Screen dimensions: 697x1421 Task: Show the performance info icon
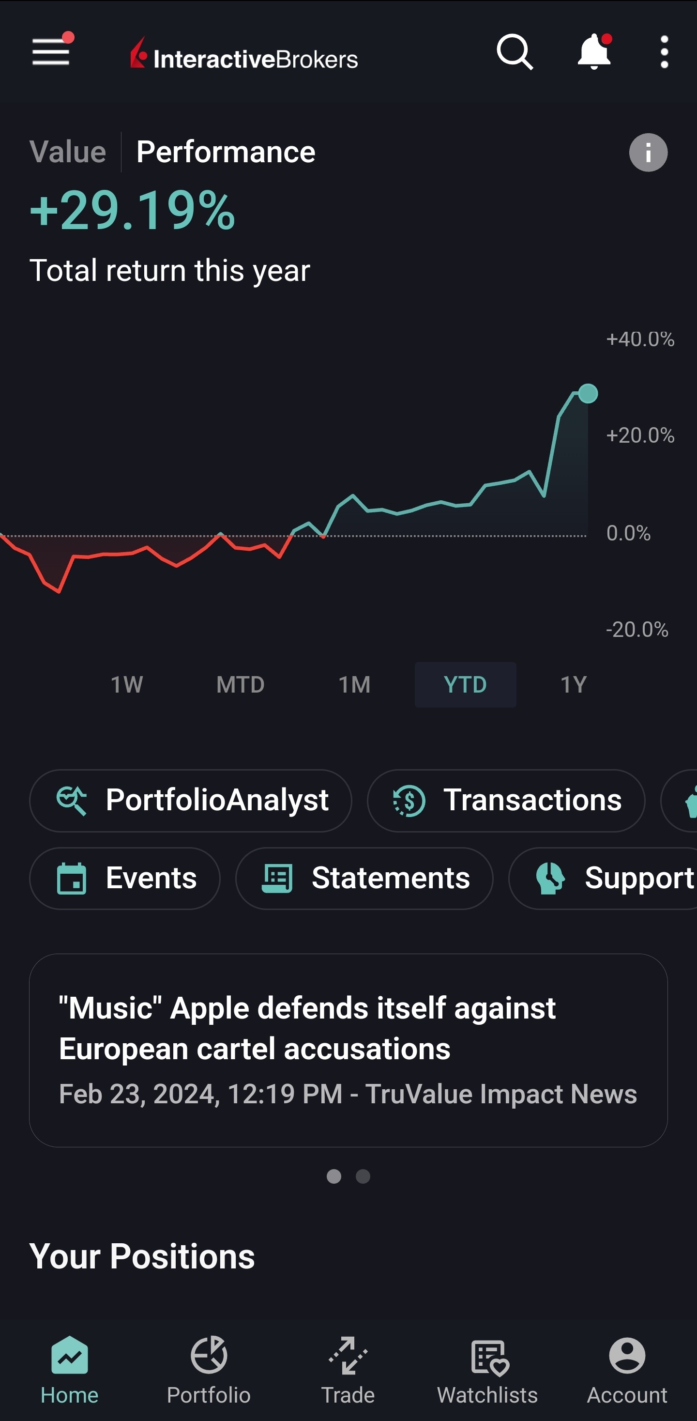[648, 153]
